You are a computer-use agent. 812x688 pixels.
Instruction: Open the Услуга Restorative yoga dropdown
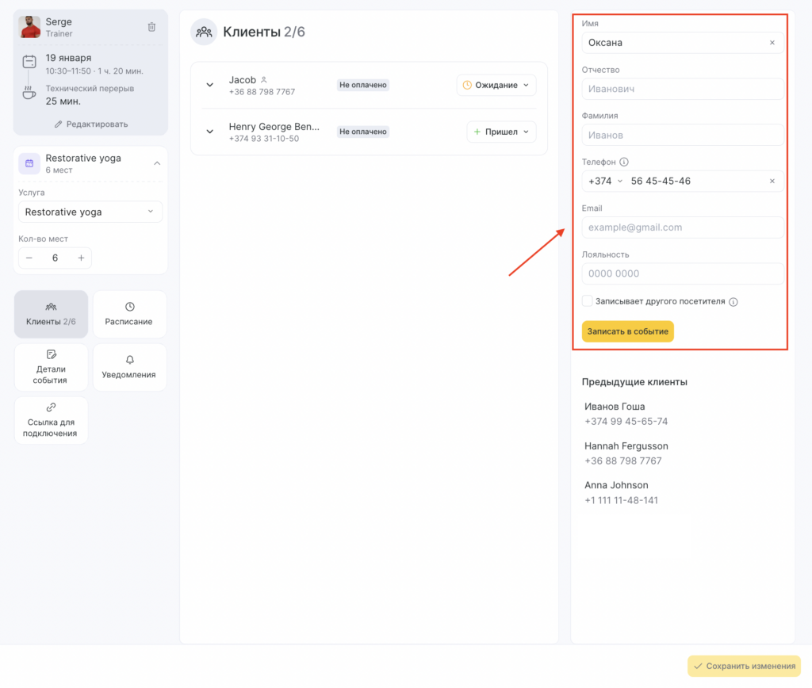coord(90,212)
